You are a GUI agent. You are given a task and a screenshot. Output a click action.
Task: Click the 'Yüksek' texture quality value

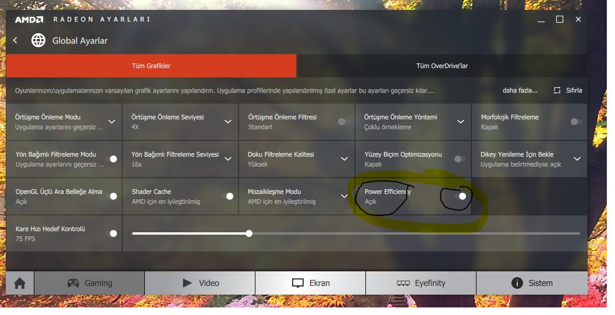[258, 164]
